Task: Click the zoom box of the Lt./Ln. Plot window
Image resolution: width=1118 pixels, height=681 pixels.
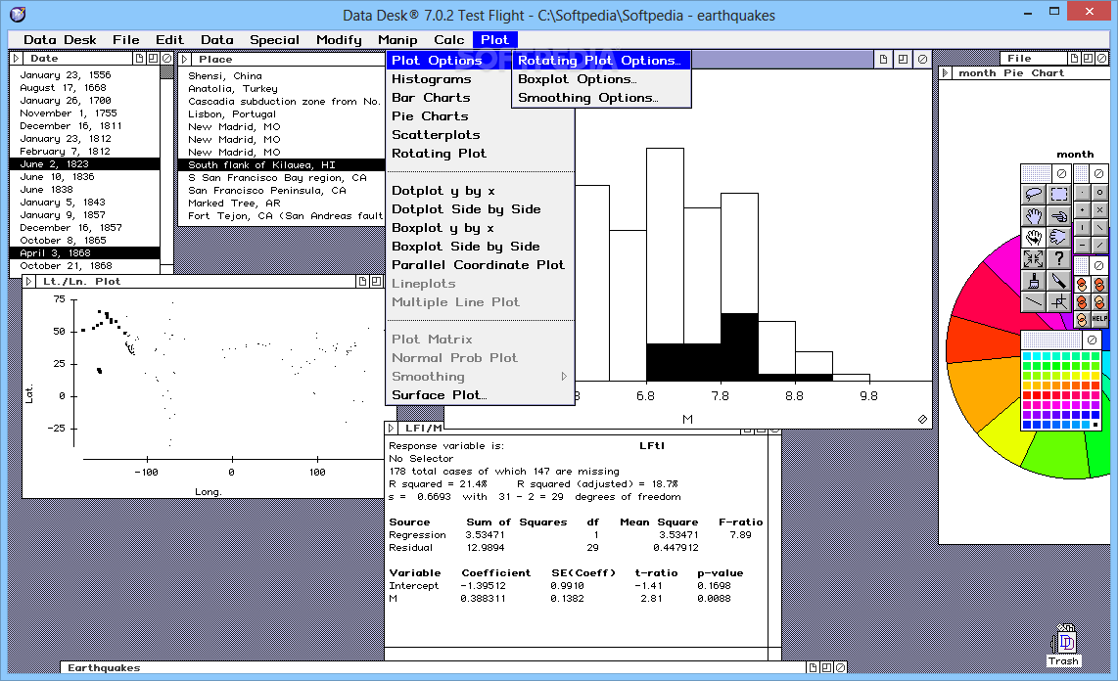Action: pos(376,282)
